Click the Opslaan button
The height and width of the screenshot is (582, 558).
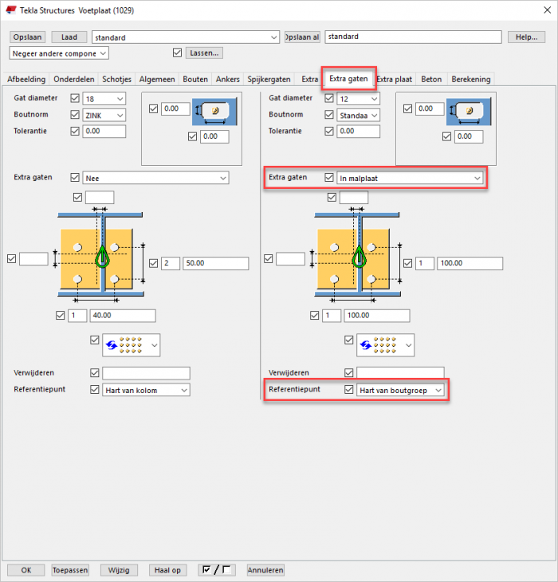coord(27,37)
